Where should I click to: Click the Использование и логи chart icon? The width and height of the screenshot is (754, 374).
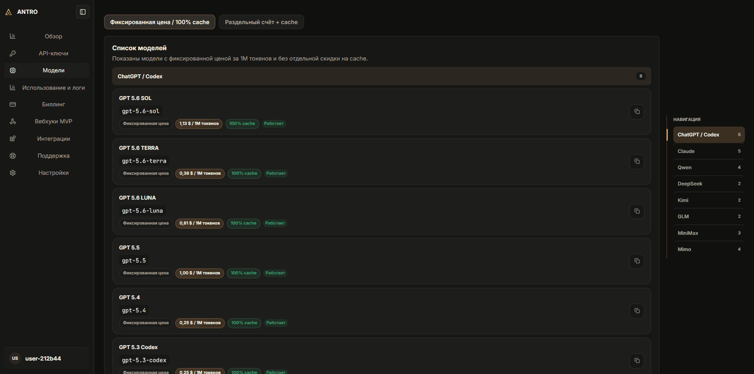tap(13, 88)
